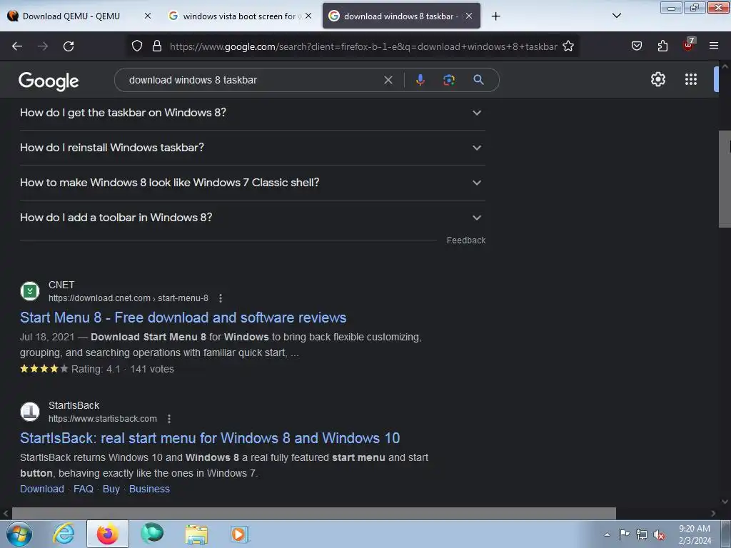Expand How do I get the taskbar question
Viewport: 731px width, 548px height.
[x=252, y=113]
